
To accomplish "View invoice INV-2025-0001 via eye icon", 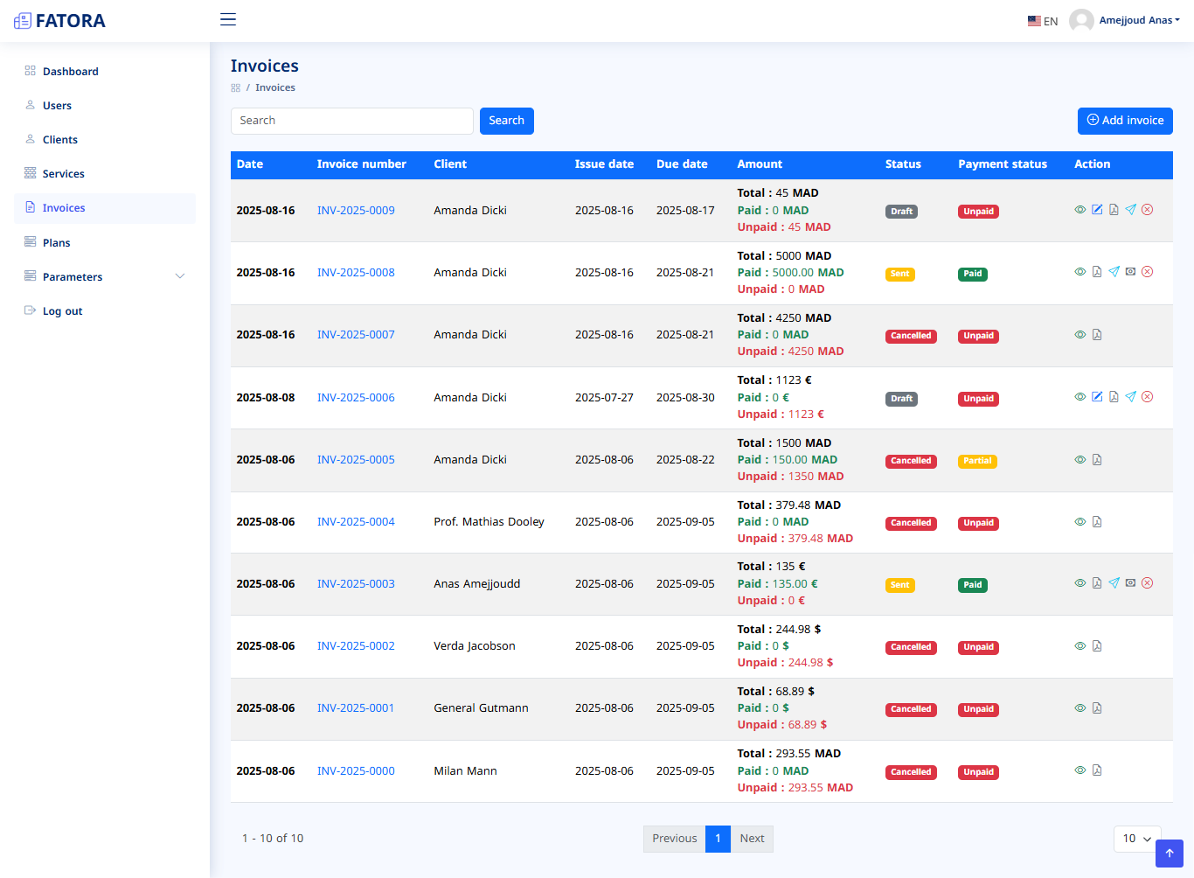I will pyautogui.click(x=1080, y=708).
